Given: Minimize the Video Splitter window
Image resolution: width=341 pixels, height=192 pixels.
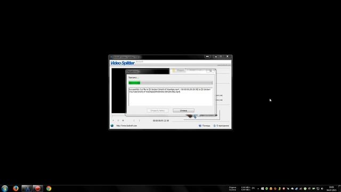Looking at the screenshot, I should point(215,57).
